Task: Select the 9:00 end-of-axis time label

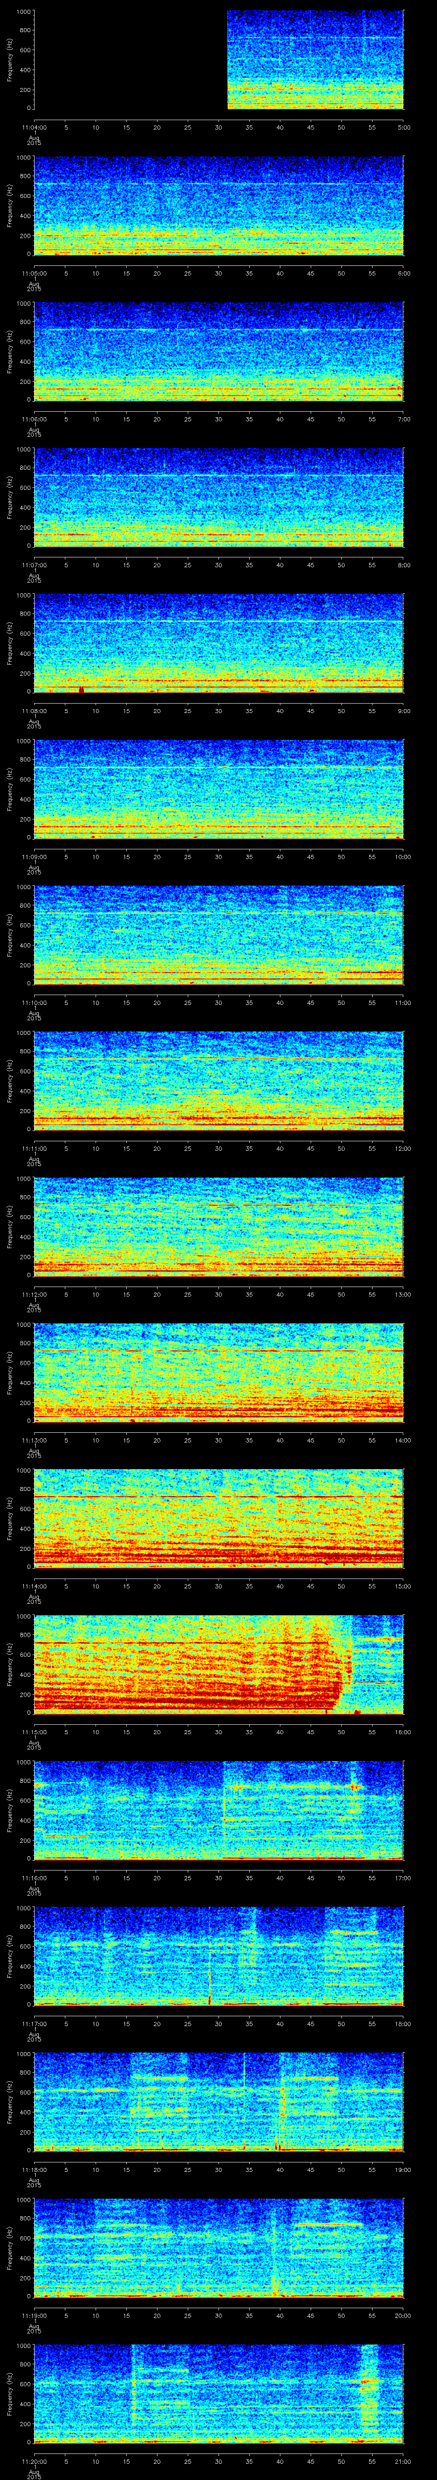Action: click(x=403, y=710)
